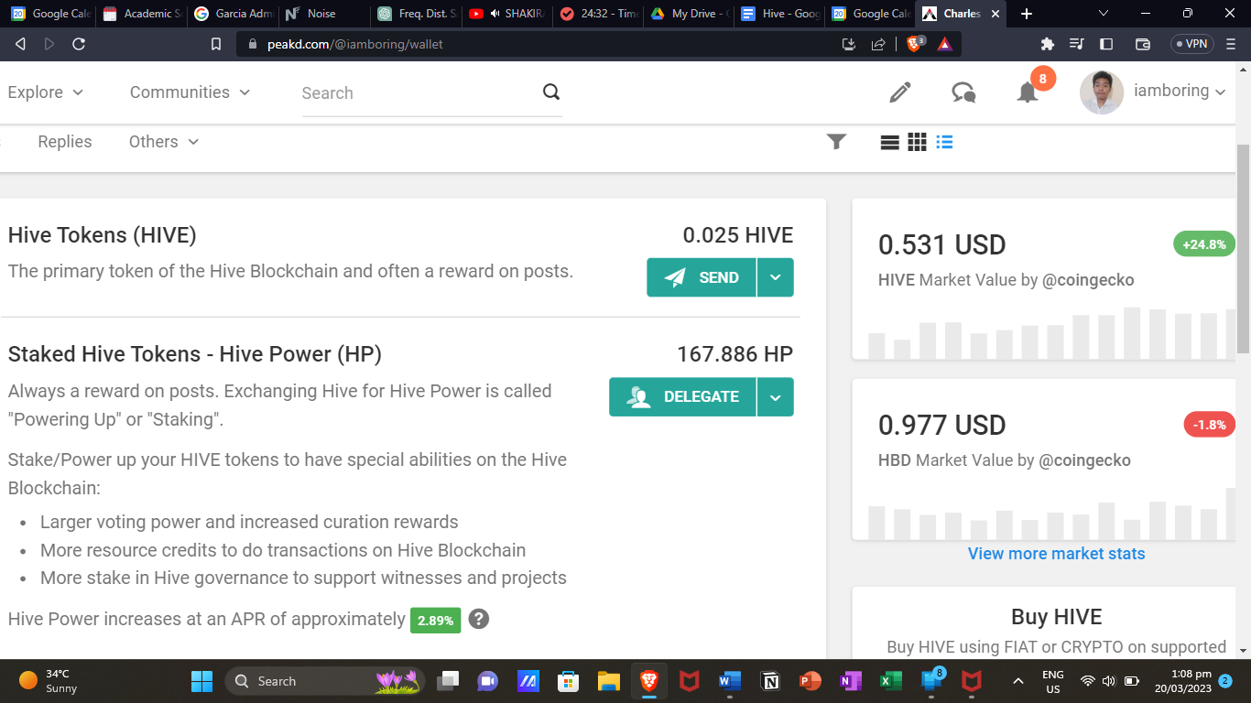The width and height of the screenshot is (1251, 703).
Task: Click the +24.8% HIVE change badge
Action: 1203,244
